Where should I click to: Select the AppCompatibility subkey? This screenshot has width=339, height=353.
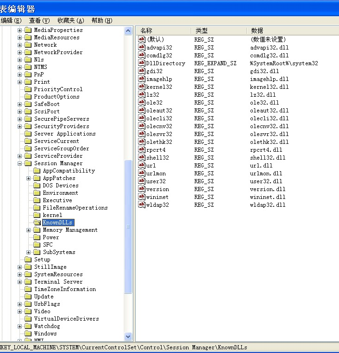tap(69, 171)
